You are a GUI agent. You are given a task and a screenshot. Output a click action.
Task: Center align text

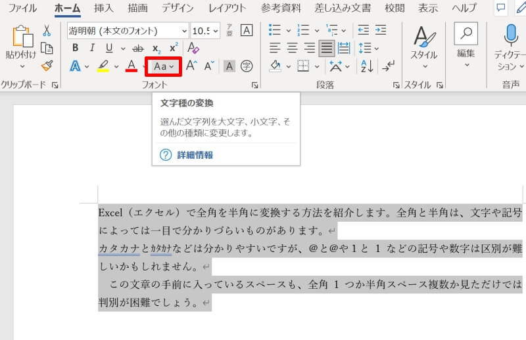pos(292,48)
